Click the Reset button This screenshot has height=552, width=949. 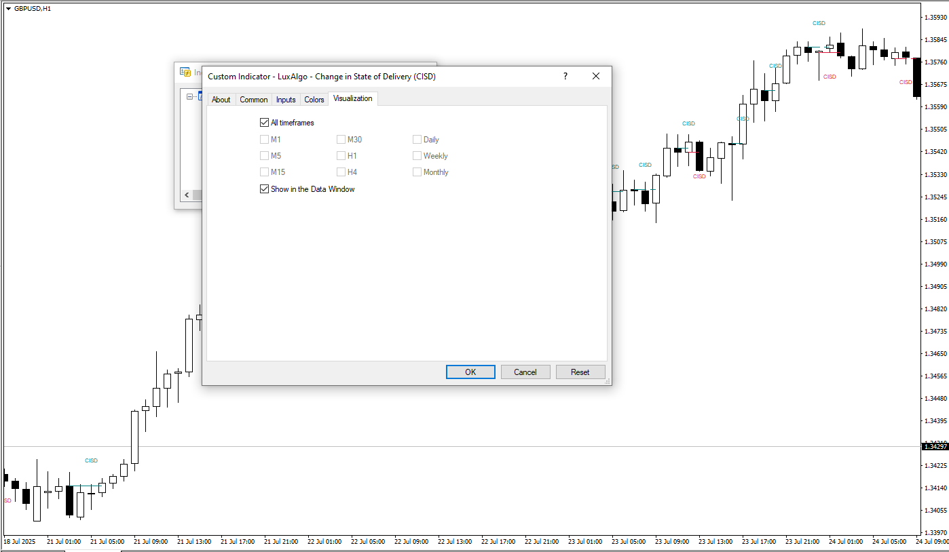click(580, 372)
